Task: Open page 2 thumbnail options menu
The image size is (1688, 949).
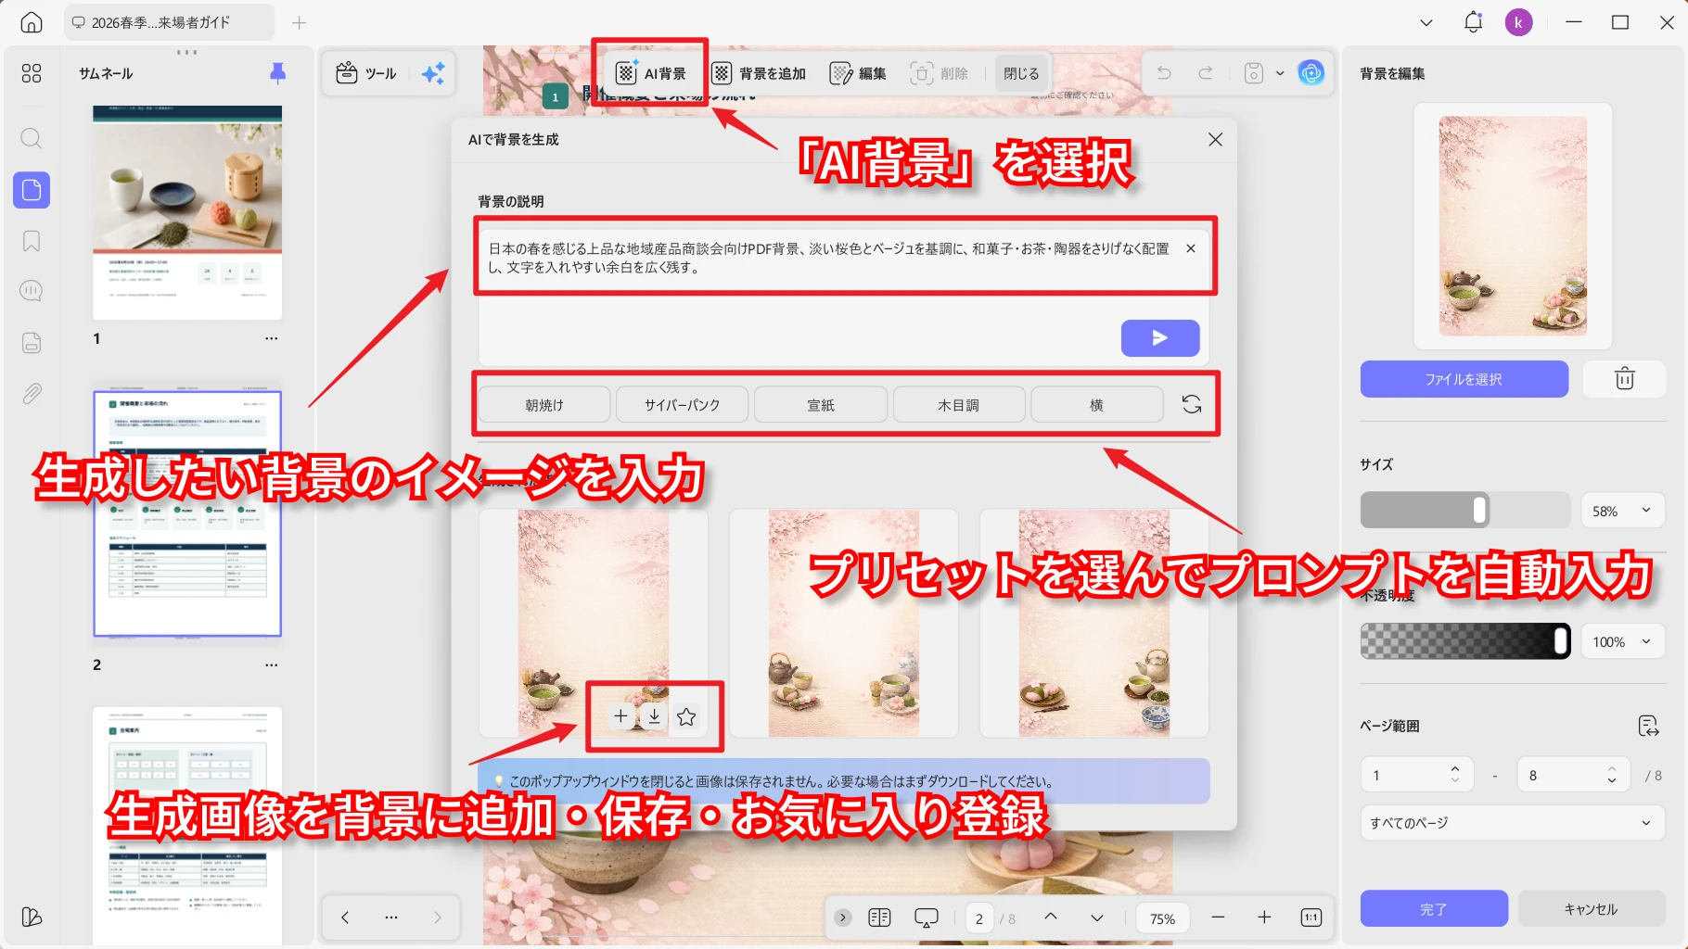Action: 271,664
